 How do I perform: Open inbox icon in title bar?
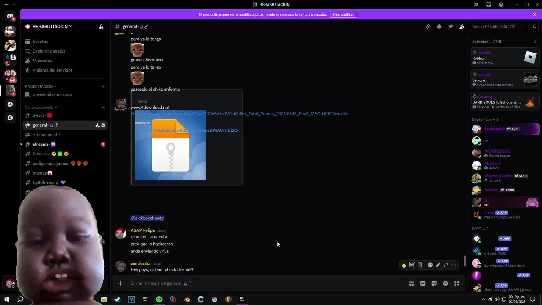tap(489, 4)
